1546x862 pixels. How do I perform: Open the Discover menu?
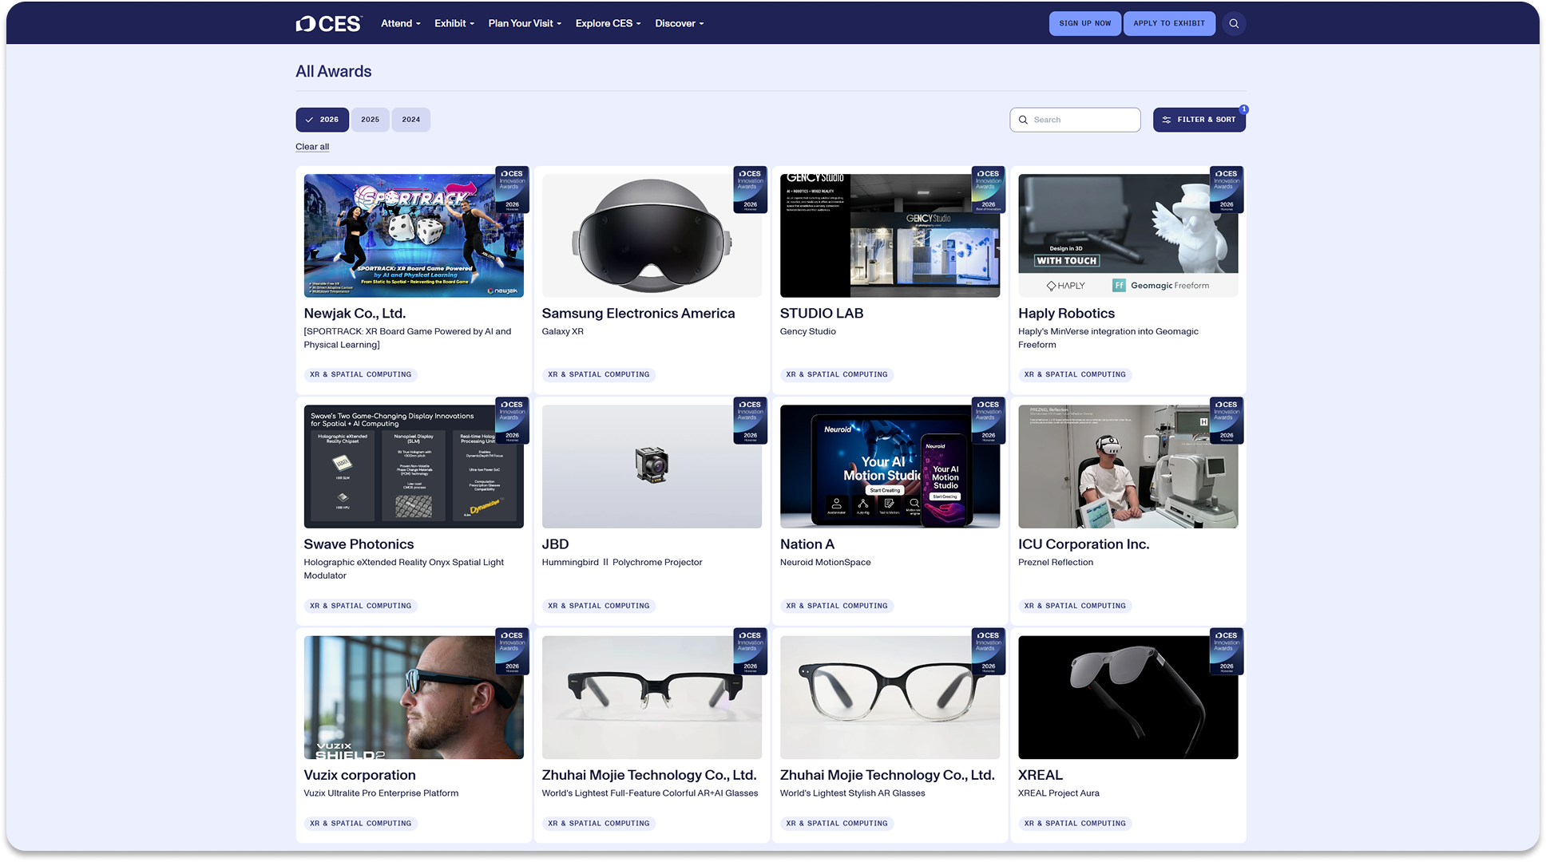coord(679,24)
